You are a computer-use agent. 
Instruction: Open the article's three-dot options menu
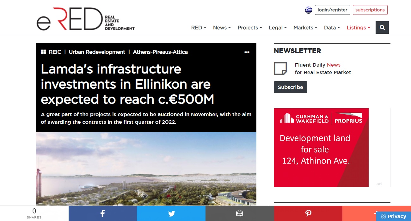(247, 52)
